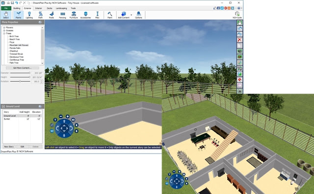The width and height of the screenshot is (314, 194).
Task: Click the help question mark on navigation wheel
Action: 55,120
